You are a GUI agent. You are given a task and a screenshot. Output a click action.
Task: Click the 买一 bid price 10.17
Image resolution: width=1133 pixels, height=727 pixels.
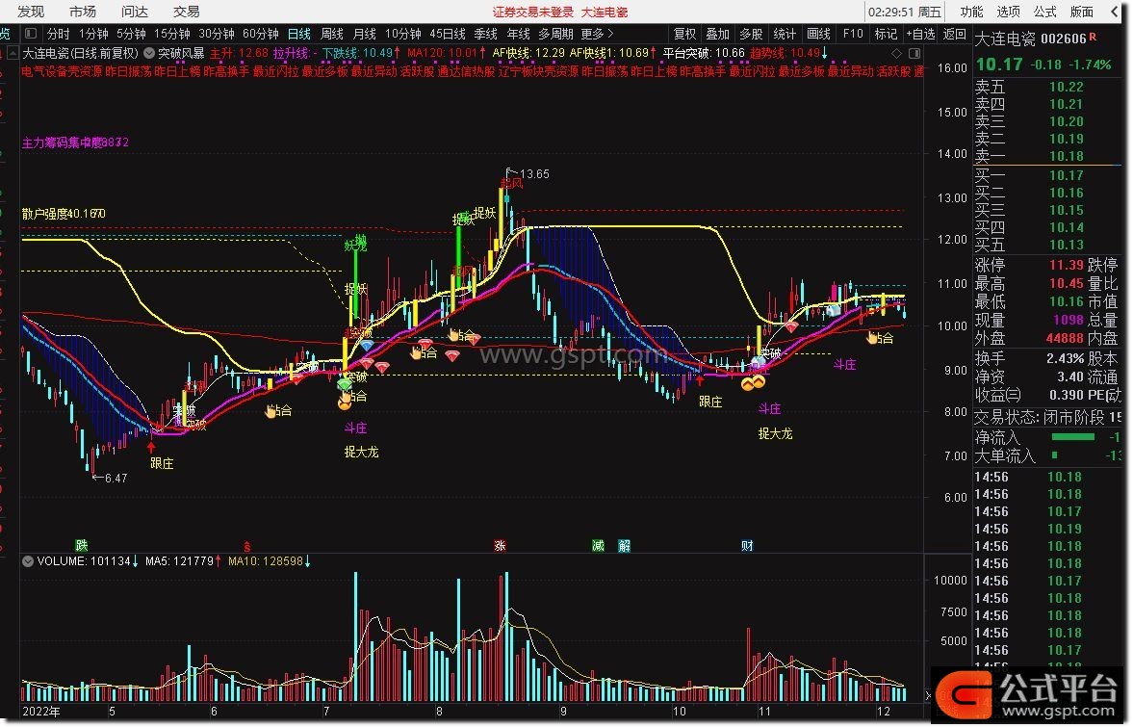(1067, 175)
